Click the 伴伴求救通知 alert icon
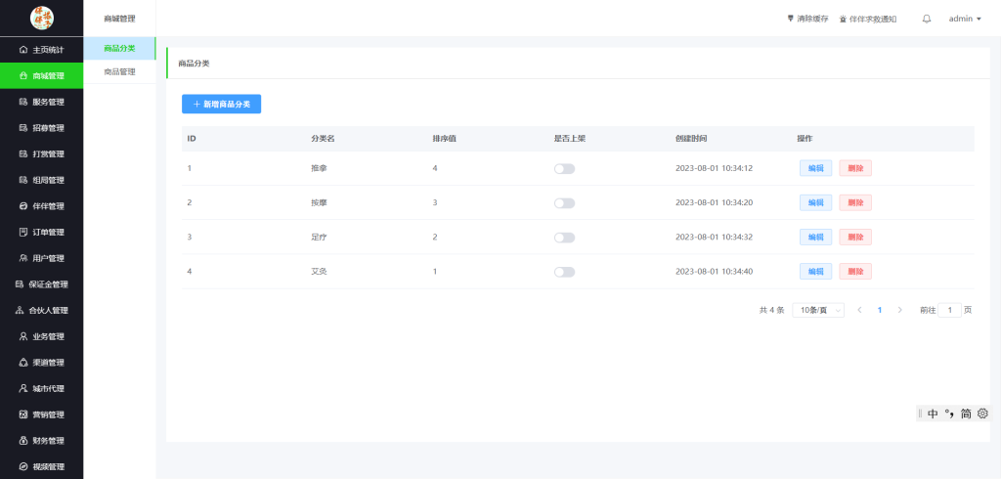This screenshot has width=1001, height=479. tap(844, 19)
